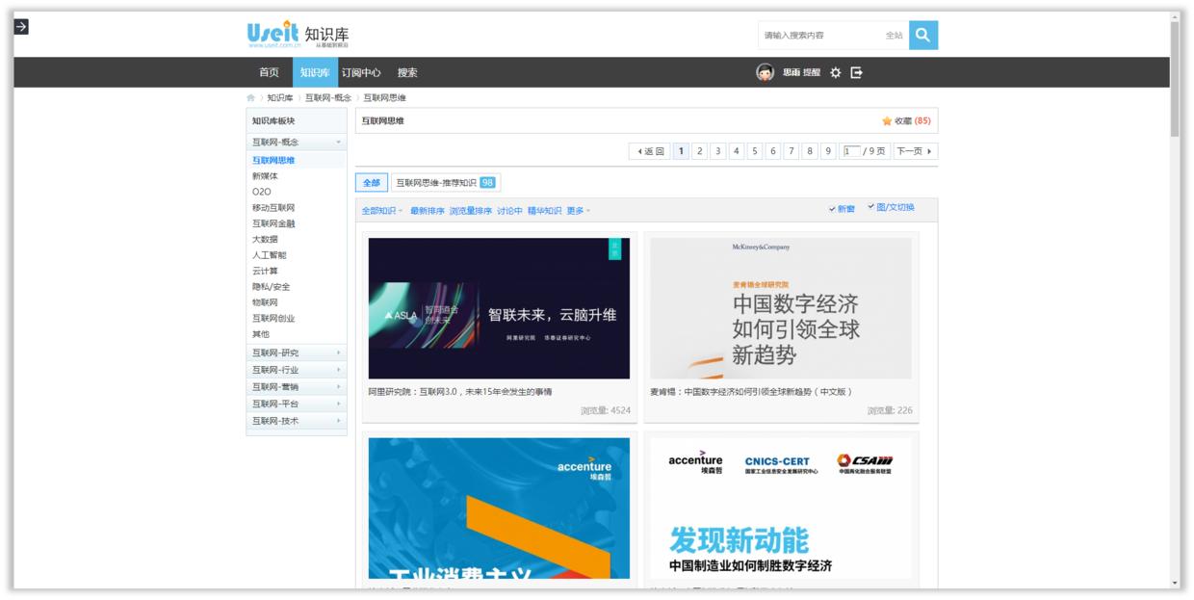
Task: Click the arrow icon at top left corner
Action: point(20,28)
